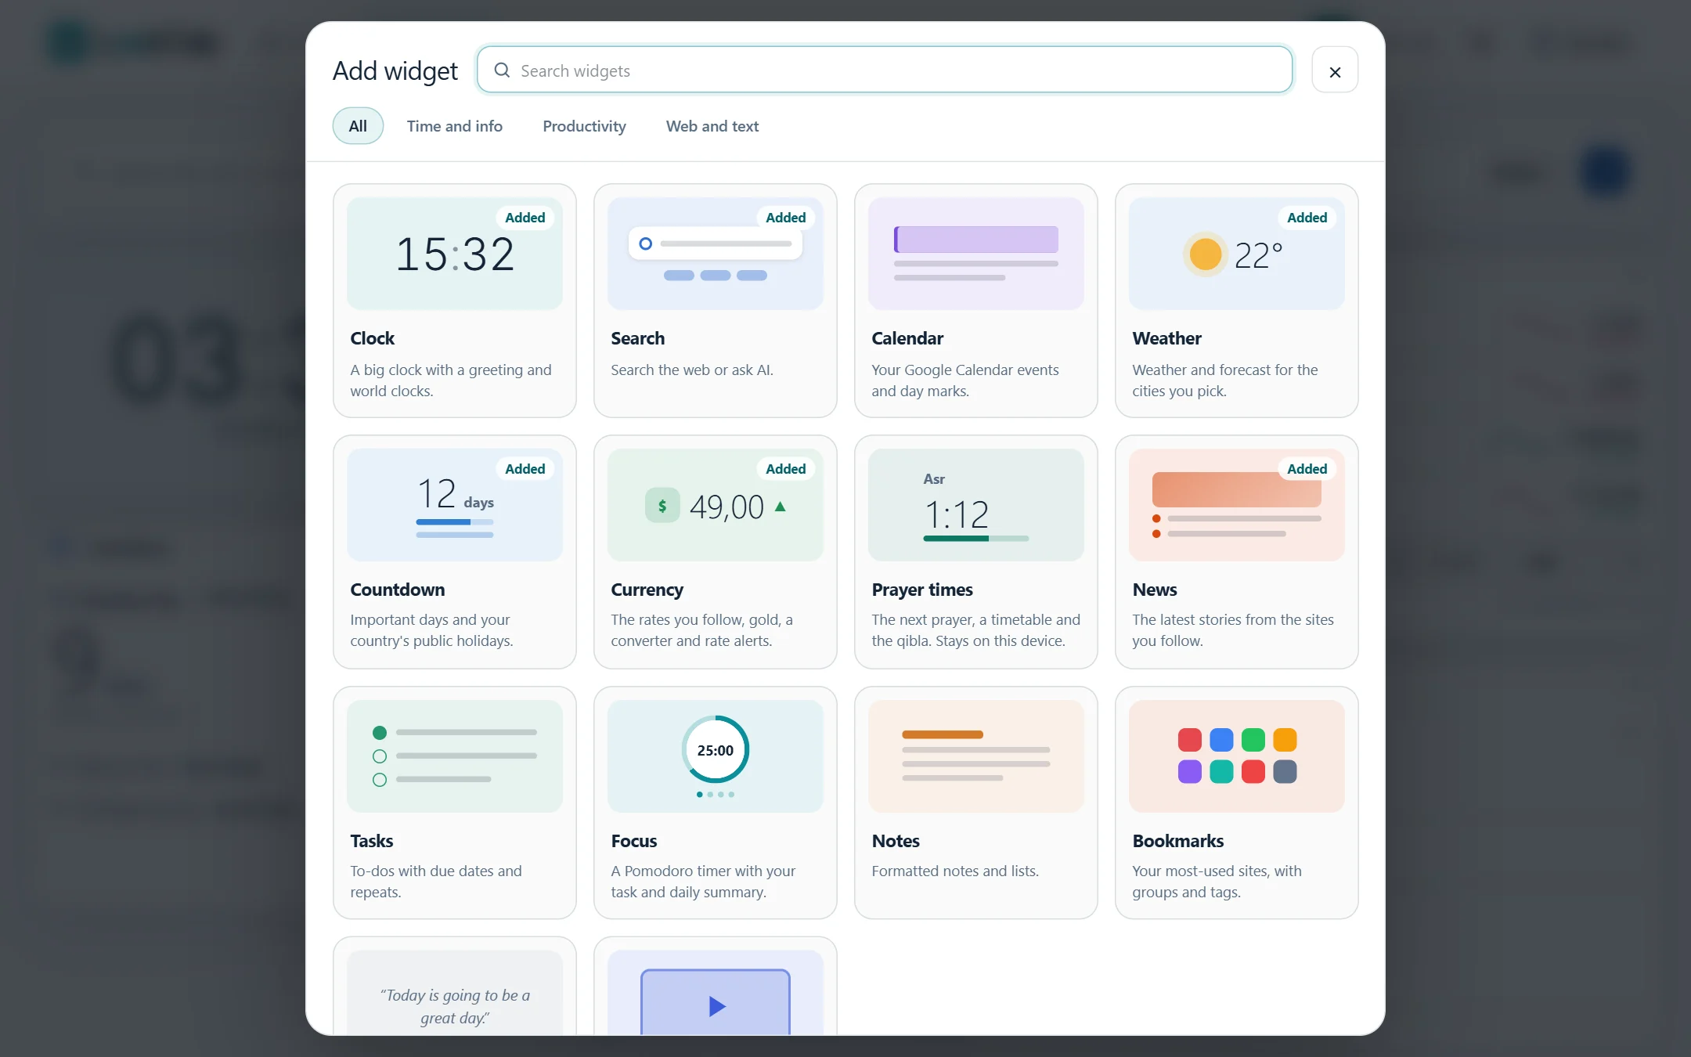Click the play icon in video widget preview
This screenshot has width=1691, height=1057.
716,1006
